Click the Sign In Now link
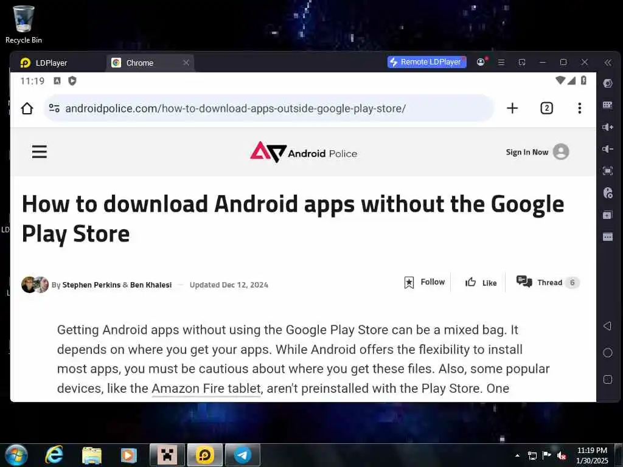 coord(527,152)
